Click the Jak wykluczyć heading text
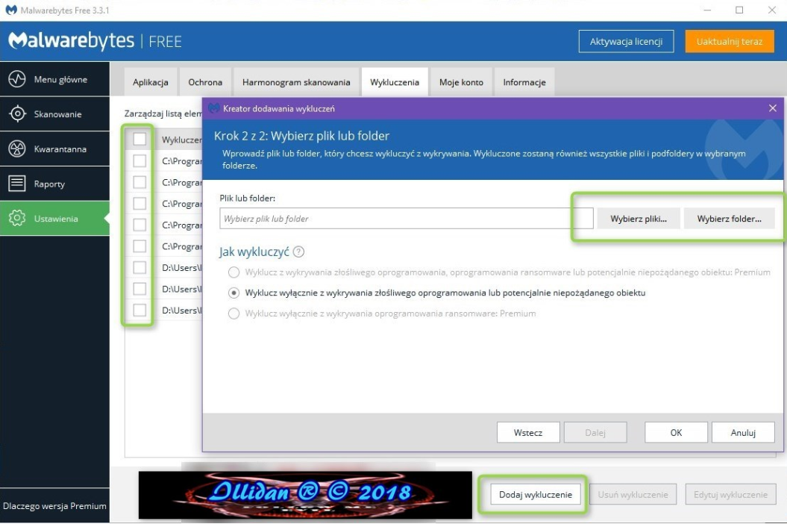Screen dimensions: 787x524 (x=254, y=252)
